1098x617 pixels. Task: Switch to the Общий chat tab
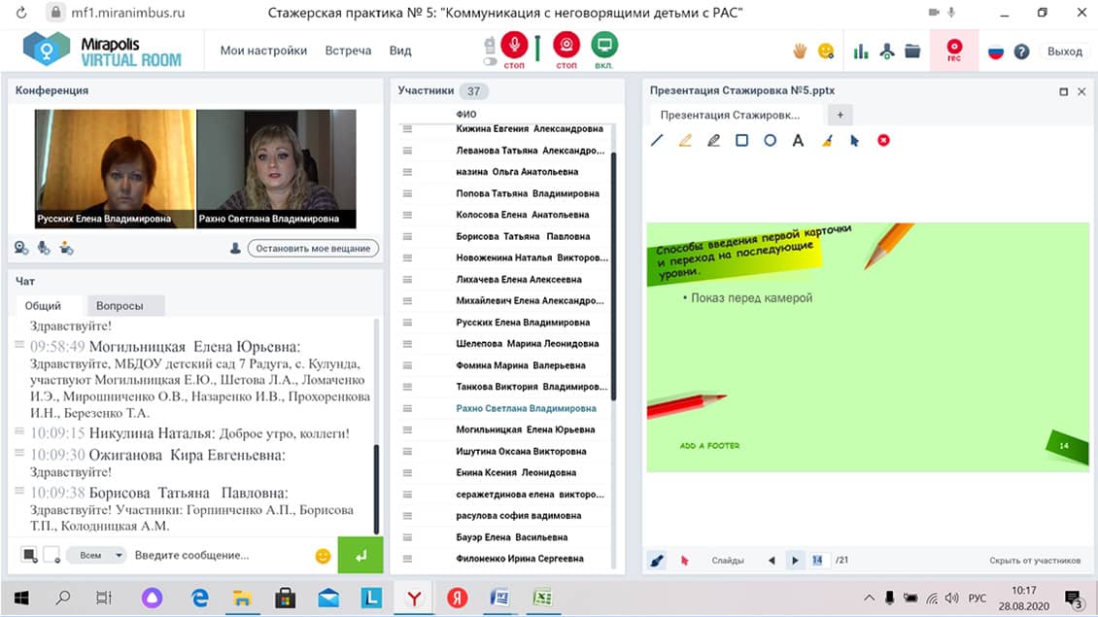[43, 305]
